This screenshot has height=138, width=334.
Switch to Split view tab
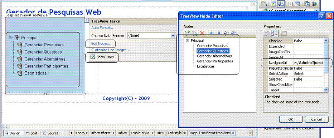pyautogui.click(x=32, y=133)
